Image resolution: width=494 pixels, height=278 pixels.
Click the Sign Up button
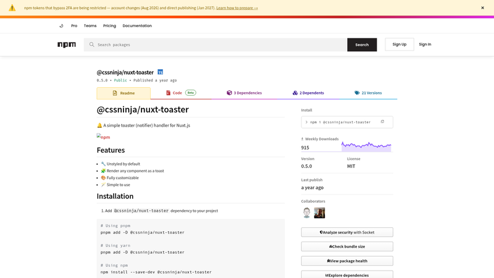[x=400, y=44]
